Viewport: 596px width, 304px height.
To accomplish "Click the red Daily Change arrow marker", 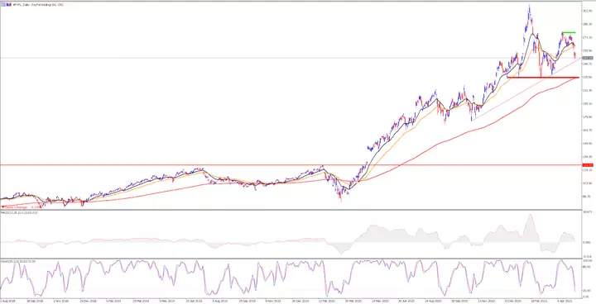I will coord(3,207).
